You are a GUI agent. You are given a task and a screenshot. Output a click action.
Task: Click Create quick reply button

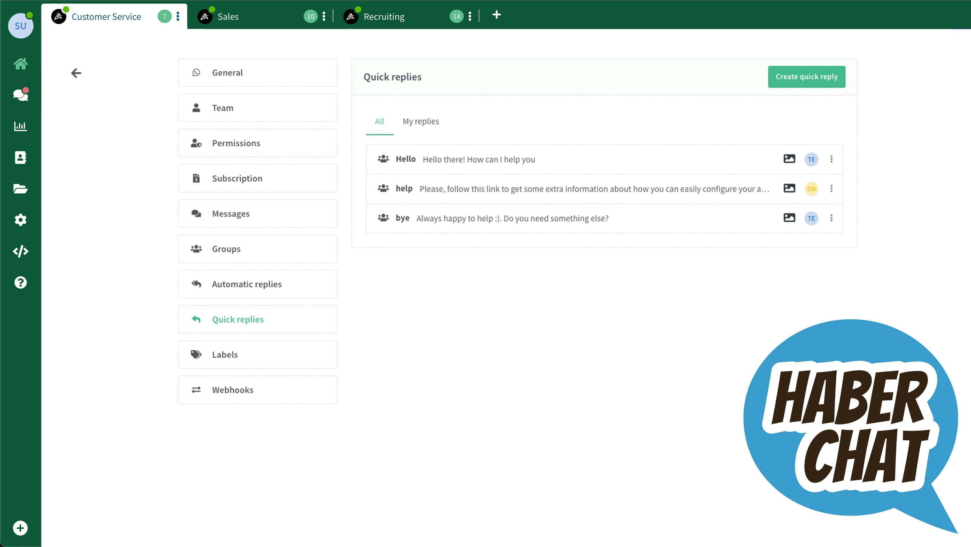click(806, 77)
